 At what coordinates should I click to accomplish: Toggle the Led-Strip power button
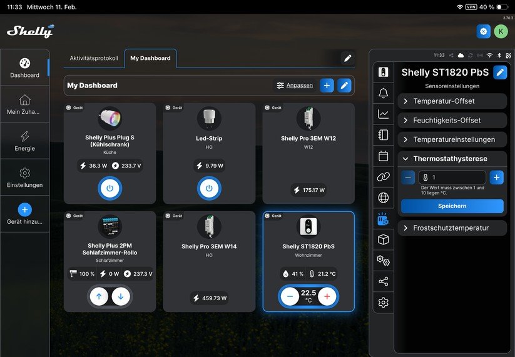pyautogui.click(x=209, y=188)
